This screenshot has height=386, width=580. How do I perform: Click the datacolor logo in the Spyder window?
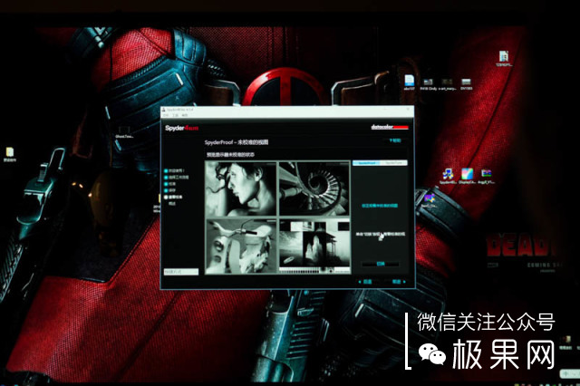pos(390,127)
